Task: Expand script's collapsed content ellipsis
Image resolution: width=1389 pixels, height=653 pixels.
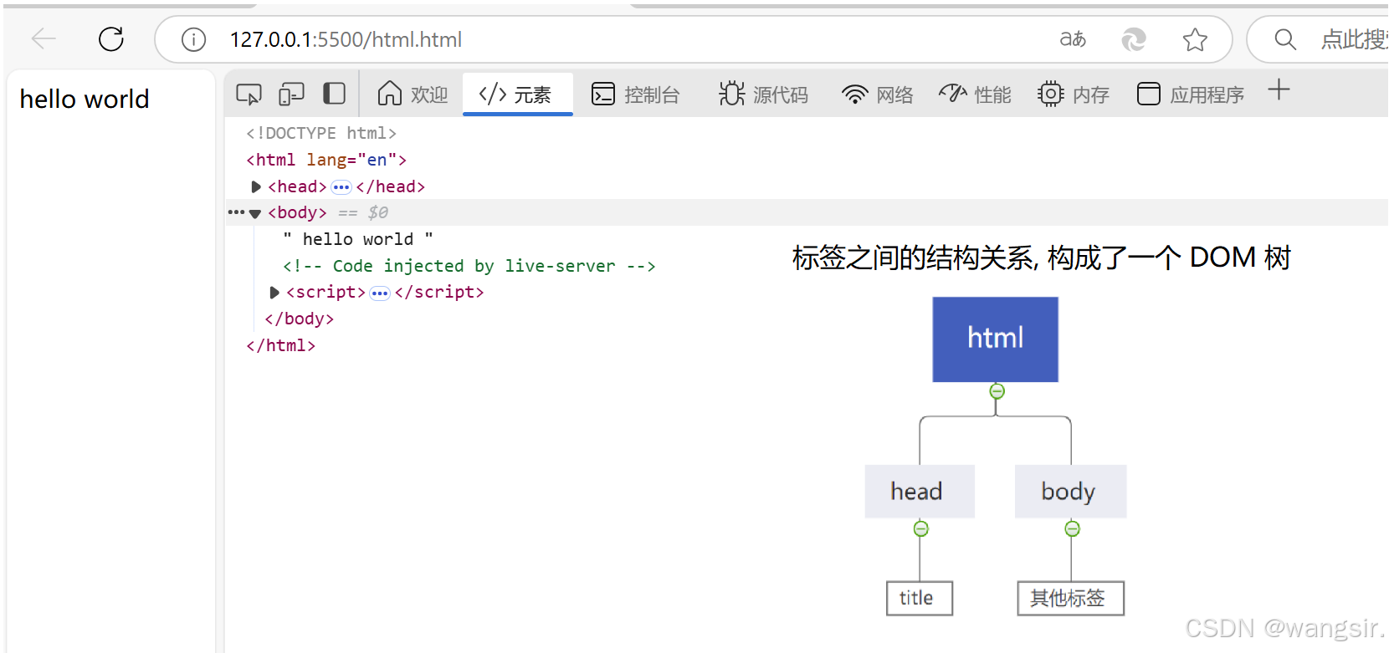Action: (380, 293)
